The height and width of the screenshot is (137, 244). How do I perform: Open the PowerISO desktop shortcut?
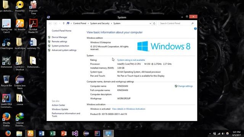coord(20,6)
